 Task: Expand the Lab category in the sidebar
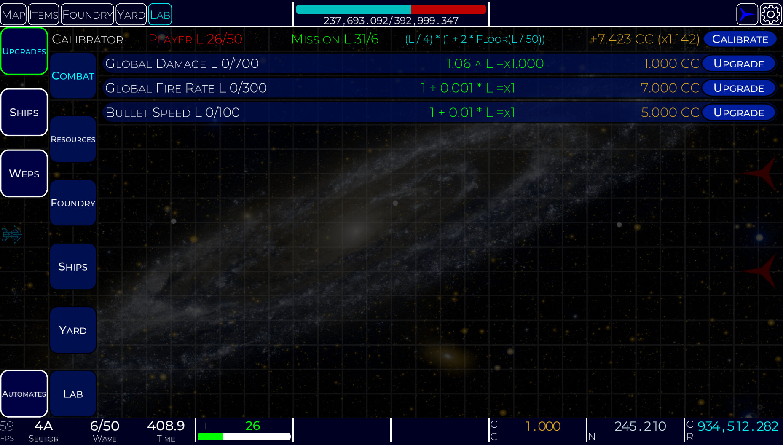coord(72,393)
